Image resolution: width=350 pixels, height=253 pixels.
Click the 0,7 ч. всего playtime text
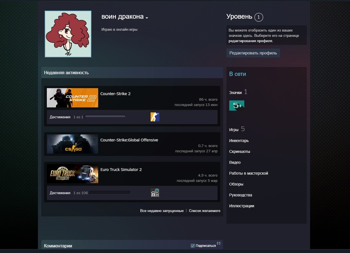208,146
